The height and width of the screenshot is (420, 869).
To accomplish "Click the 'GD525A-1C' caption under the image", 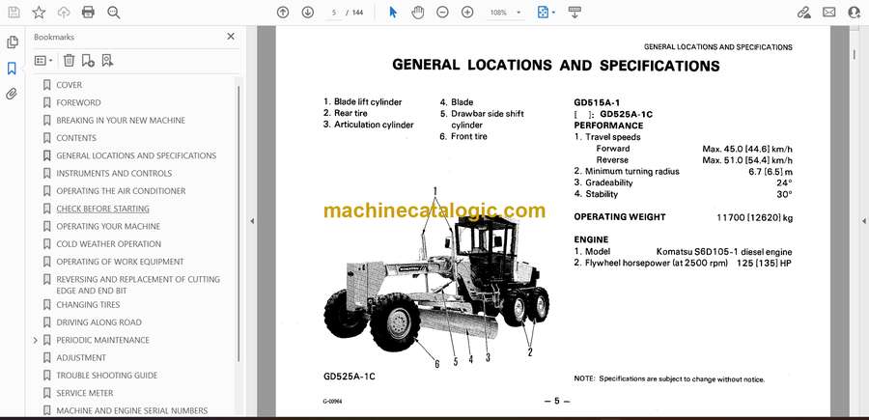I will (x=350, y=377).
